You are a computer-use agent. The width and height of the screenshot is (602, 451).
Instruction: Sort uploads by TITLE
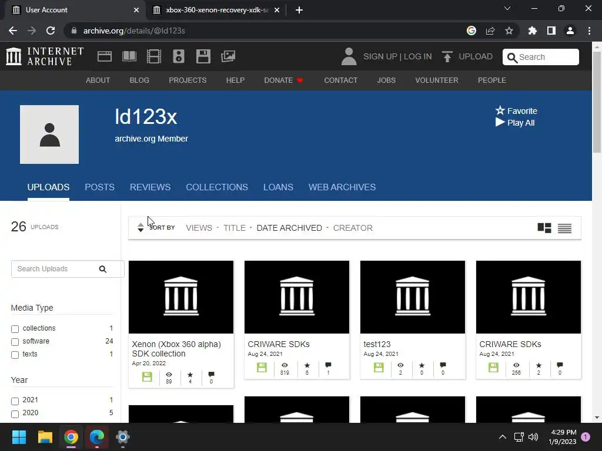[x=234, y=228]
